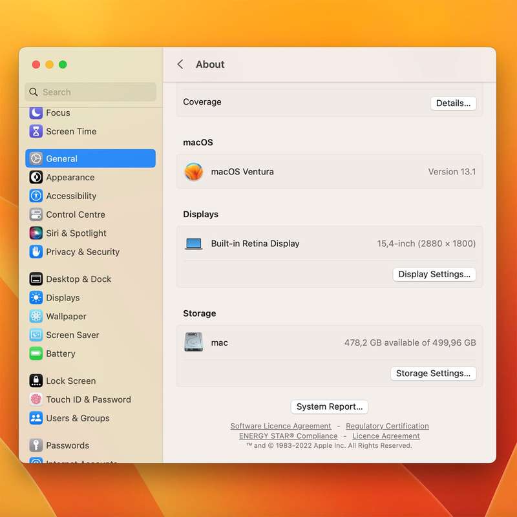
Task: Maximize window with green button
Action: coord(63,65)
